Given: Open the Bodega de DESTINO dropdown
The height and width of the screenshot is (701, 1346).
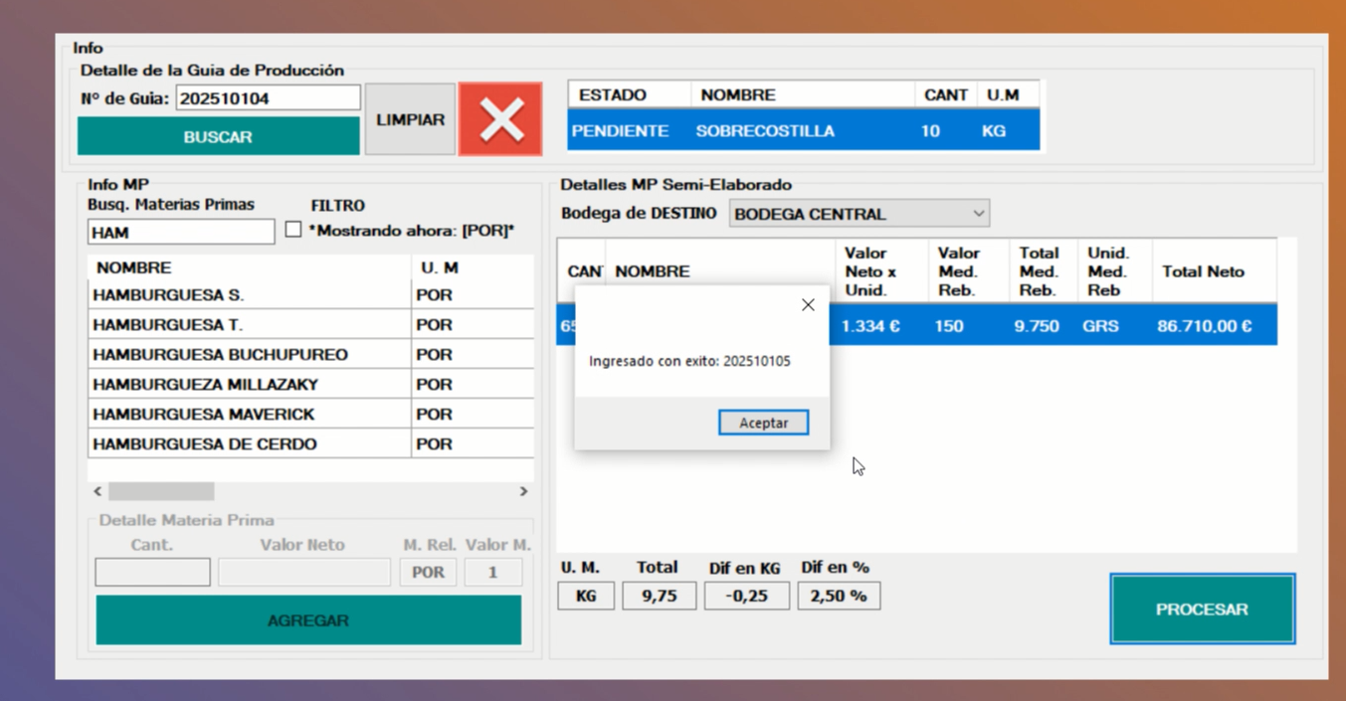Looking at the screenshot, I should 859,214.
